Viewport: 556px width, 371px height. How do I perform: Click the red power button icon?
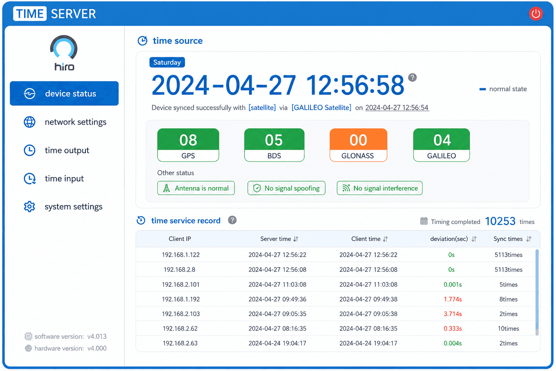click(536, 14)
